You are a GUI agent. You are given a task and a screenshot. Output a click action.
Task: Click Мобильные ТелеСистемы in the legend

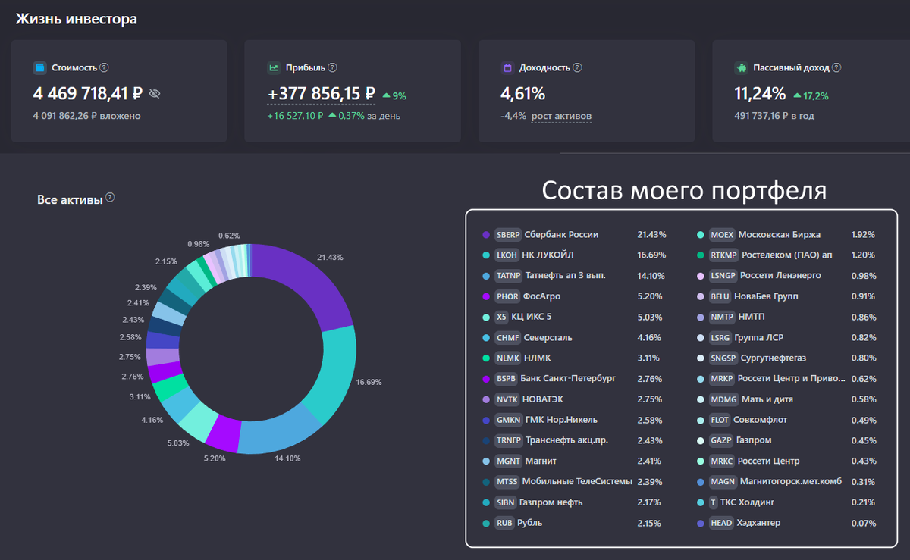click(x=577, y=481)
